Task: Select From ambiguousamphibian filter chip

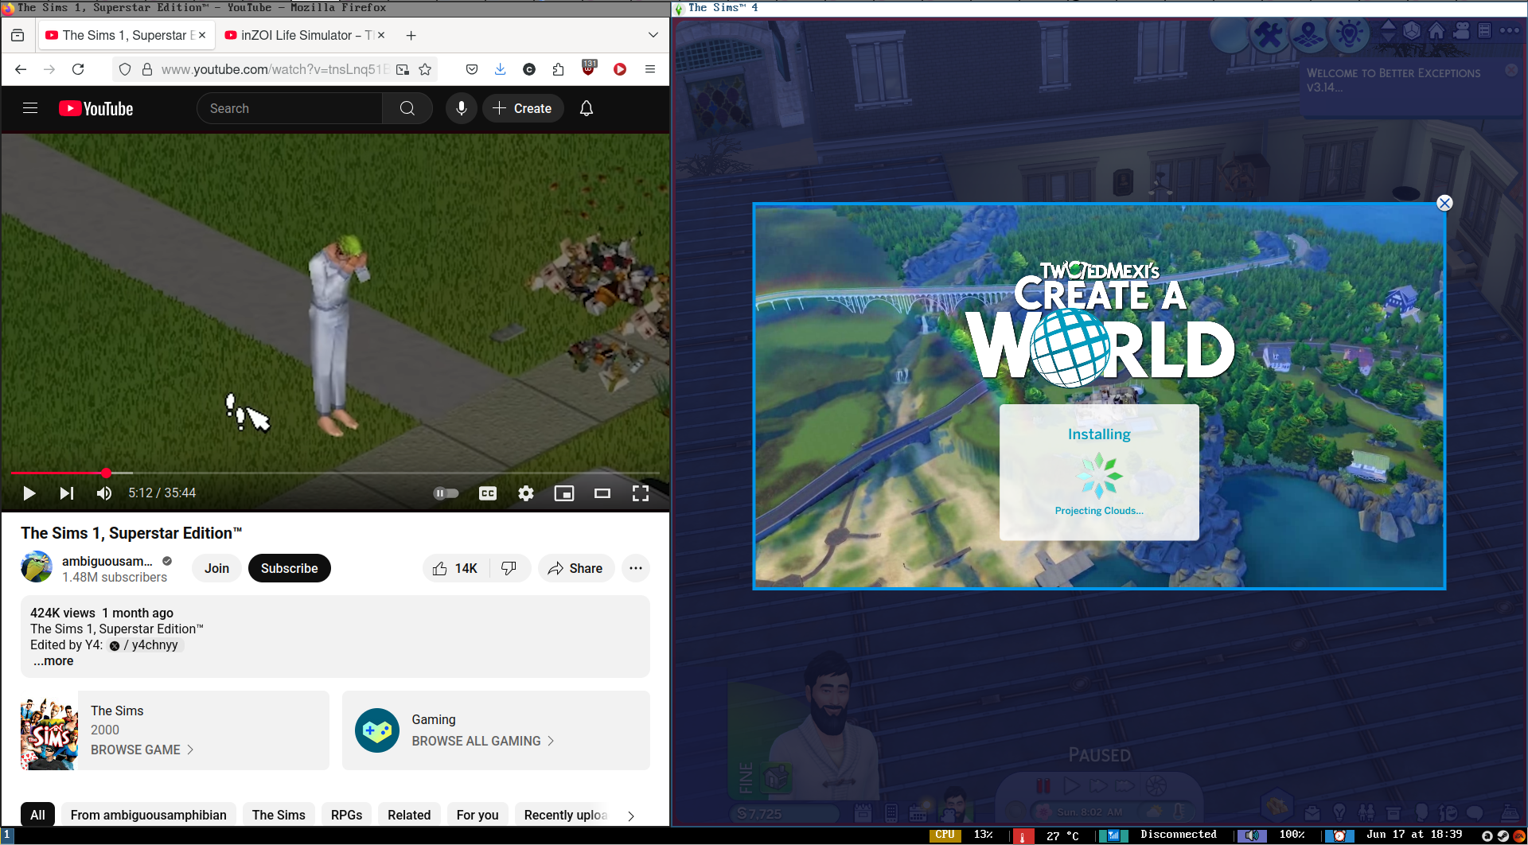Action: pyautogui.click(x=149, y=815)
